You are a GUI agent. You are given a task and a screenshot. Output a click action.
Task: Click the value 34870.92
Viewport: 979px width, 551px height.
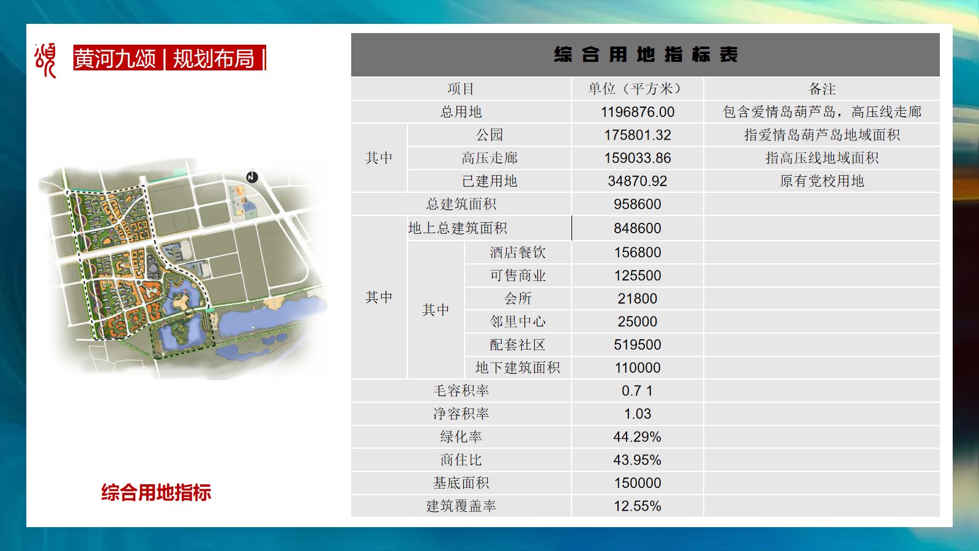pos(638,181)
